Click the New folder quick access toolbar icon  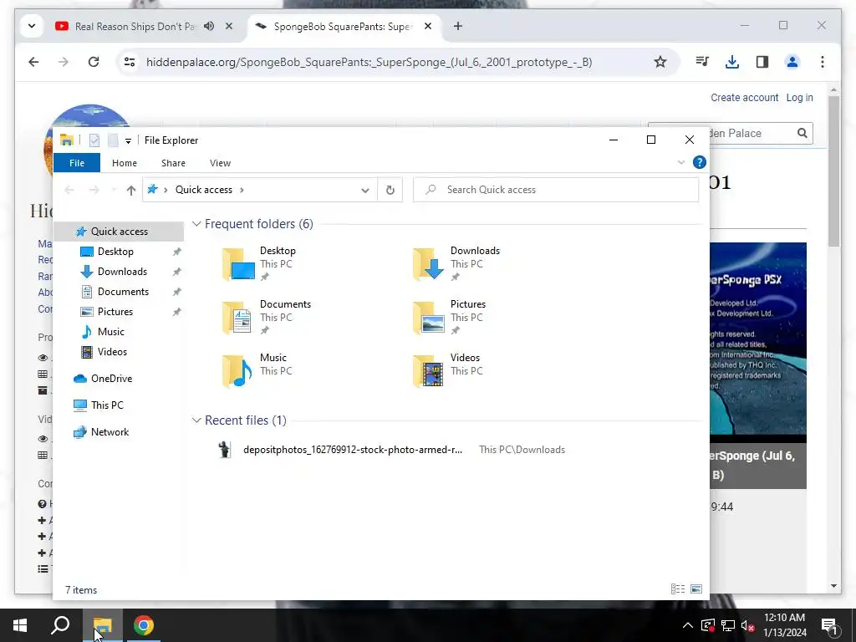click(113, 140)
